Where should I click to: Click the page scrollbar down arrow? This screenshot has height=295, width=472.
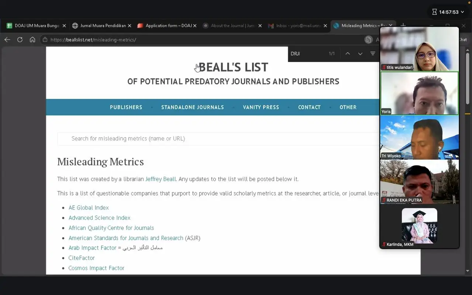[468, 271]
